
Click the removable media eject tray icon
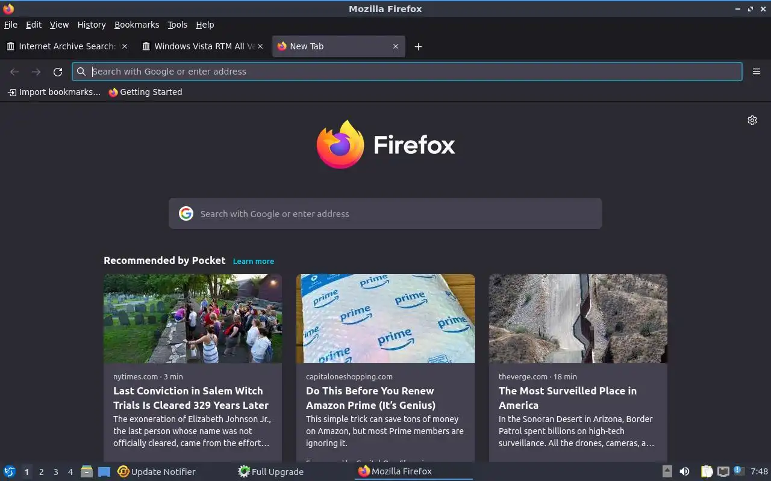pyautogui.click(x=667, y=471)
